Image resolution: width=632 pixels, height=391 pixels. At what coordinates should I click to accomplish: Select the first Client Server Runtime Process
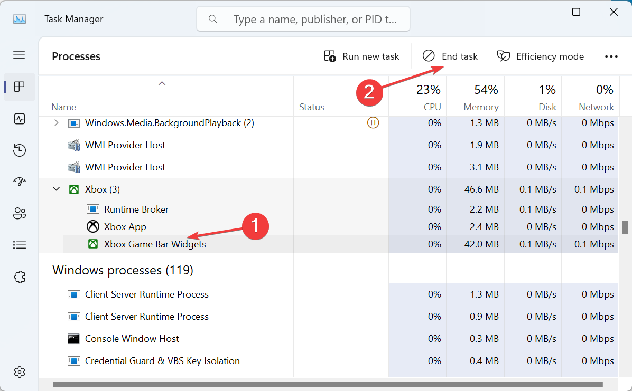pos(329,294)
